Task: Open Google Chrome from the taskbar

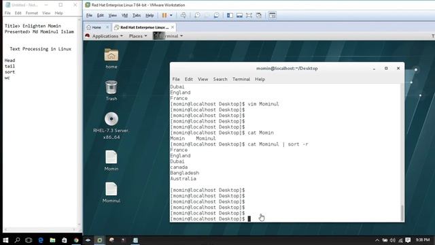Action: (x=76, y=240)
